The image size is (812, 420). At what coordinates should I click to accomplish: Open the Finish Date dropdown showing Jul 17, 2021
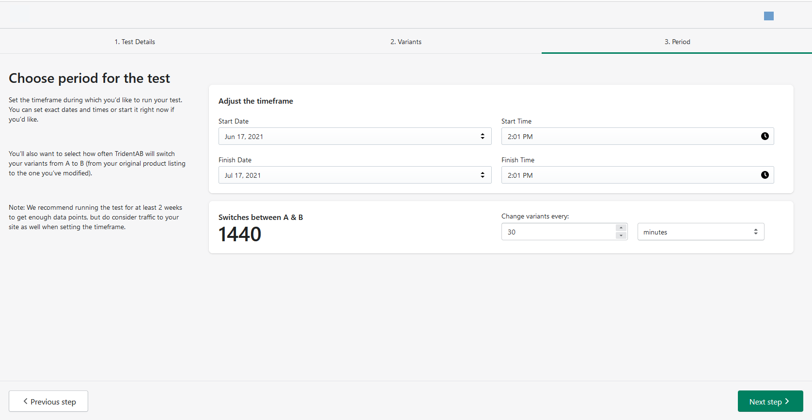[349, 175]
